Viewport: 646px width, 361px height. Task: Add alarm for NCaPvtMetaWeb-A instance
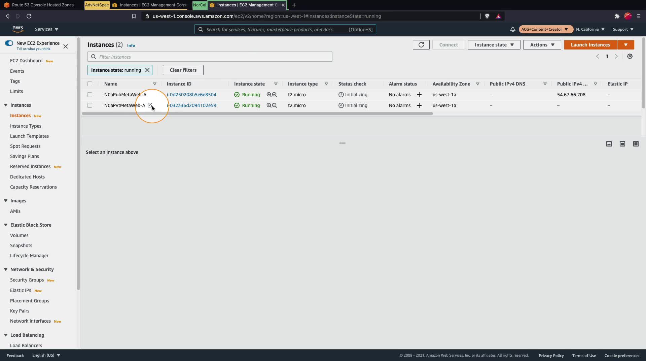tap(419, 105)
